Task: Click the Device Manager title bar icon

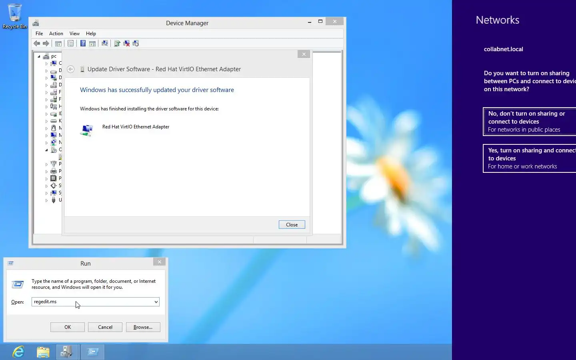Action: point(36,23)
